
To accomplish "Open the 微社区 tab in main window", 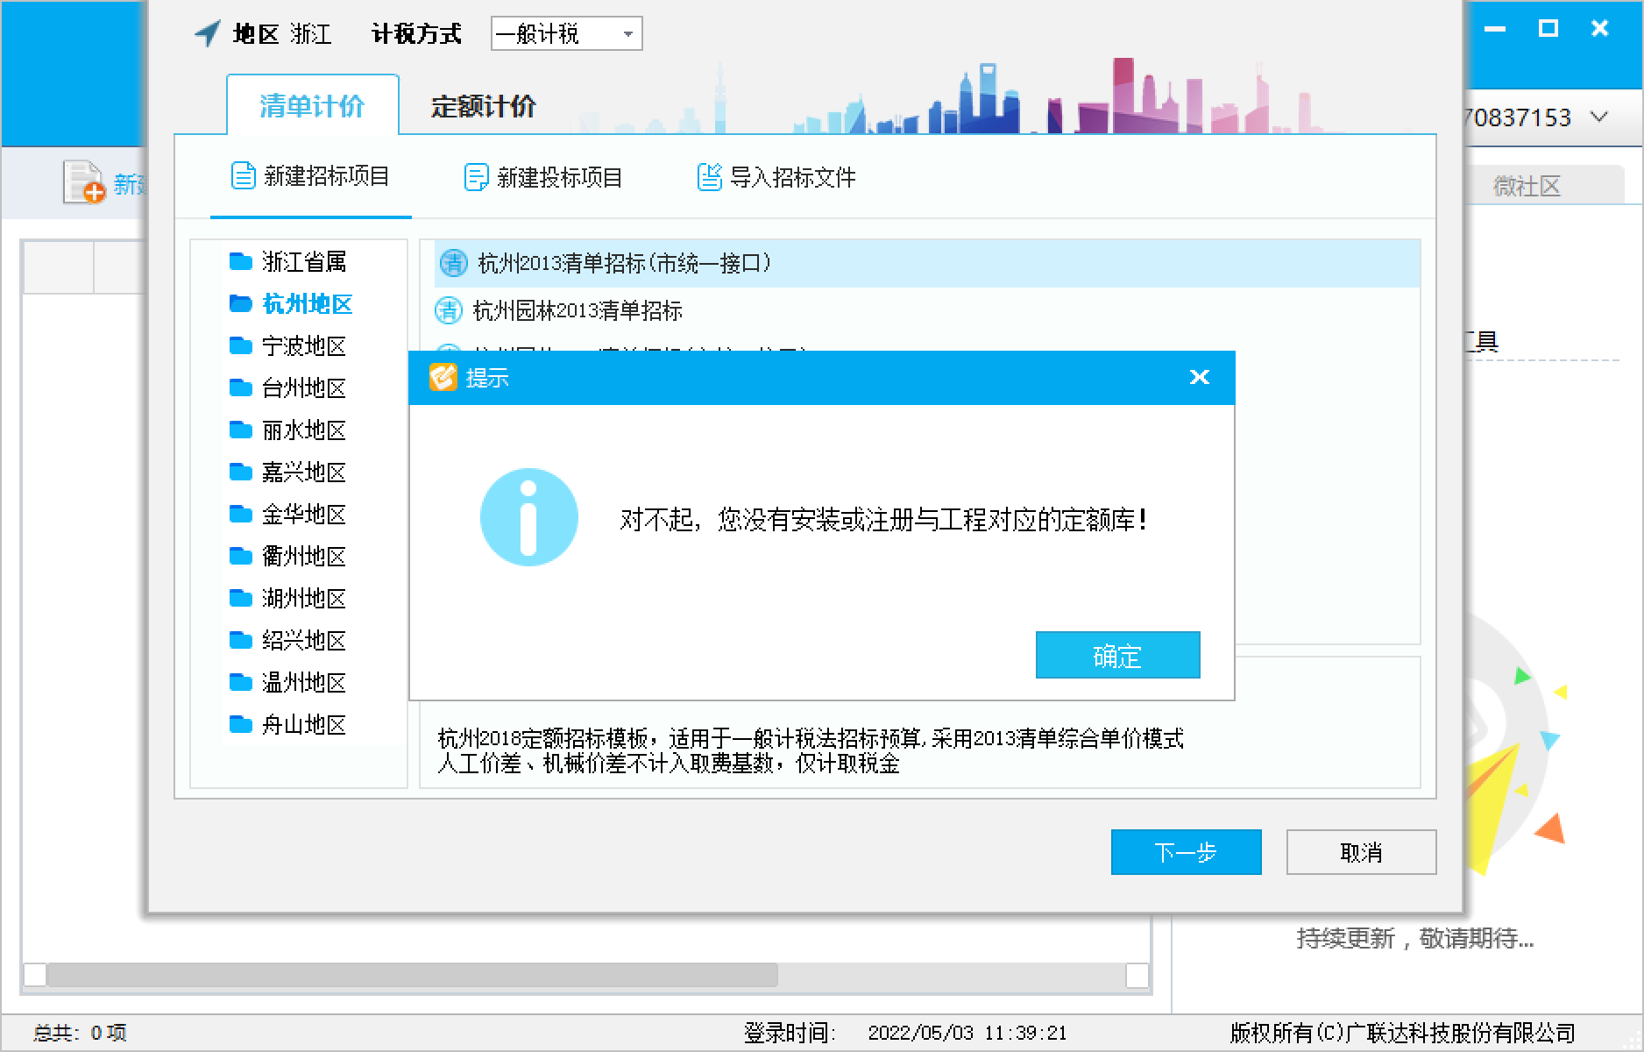I will tap(1527, 186).
